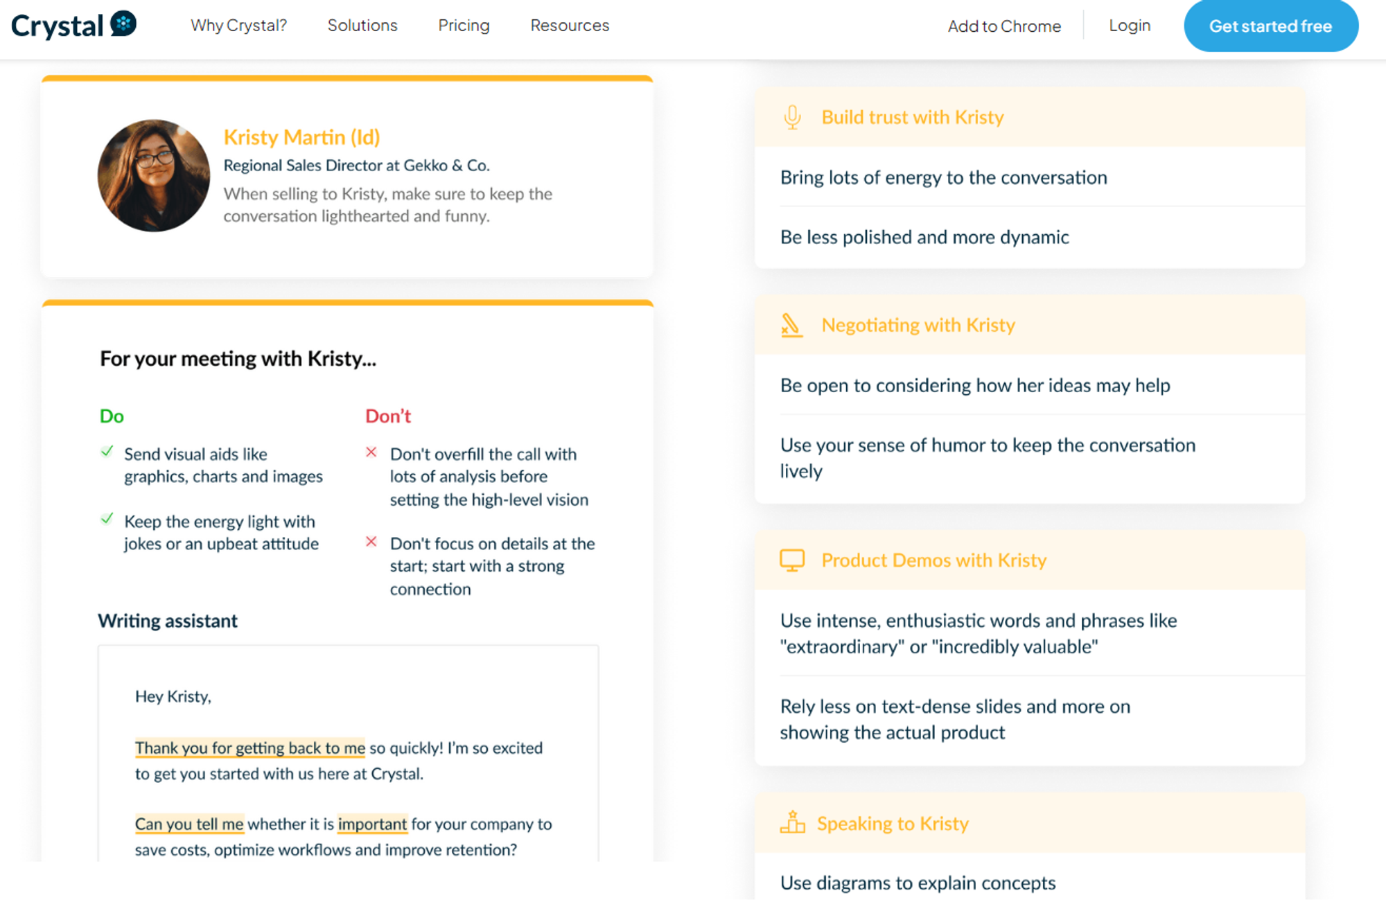
Task: Click the text Be open to considering how her ideas may help
Action: click(x=975, y=385)
